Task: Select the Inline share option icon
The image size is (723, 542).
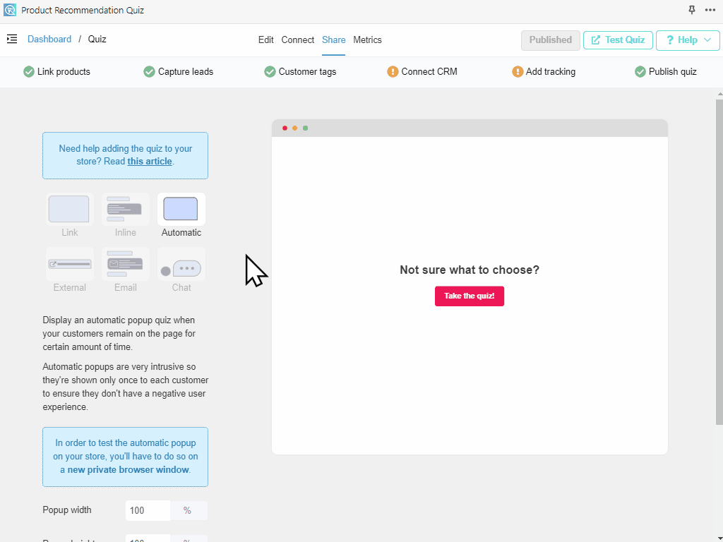Action: tap(125, 209)
